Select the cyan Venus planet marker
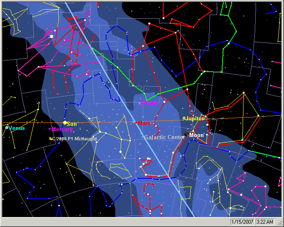 tap(7, 127)
